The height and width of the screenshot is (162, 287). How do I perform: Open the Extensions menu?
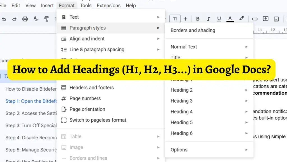(x=108, y=5)
